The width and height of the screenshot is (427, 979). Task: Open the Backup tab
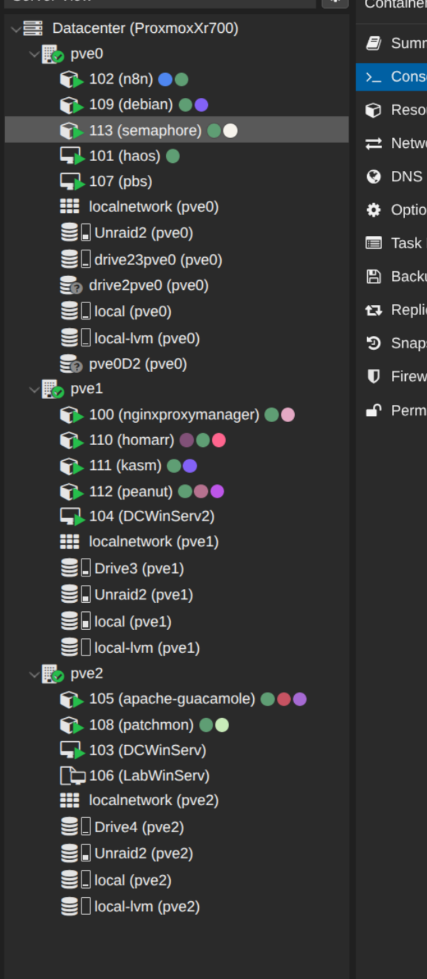tap(391, 277)
